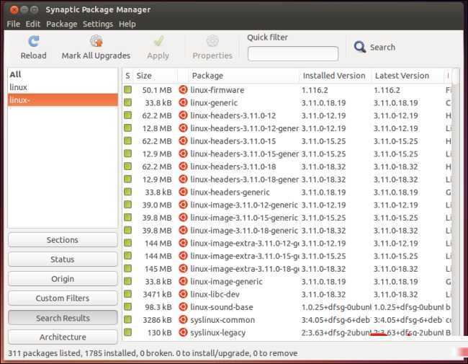Image resolution: width=468 pixels, height=364 pixels.
Task: Click the Search magnifier icon
Action: [x=360, y=47]
